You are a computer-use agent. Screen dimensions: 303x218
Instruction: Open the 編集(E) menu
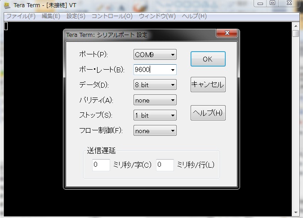pos(51,16)
